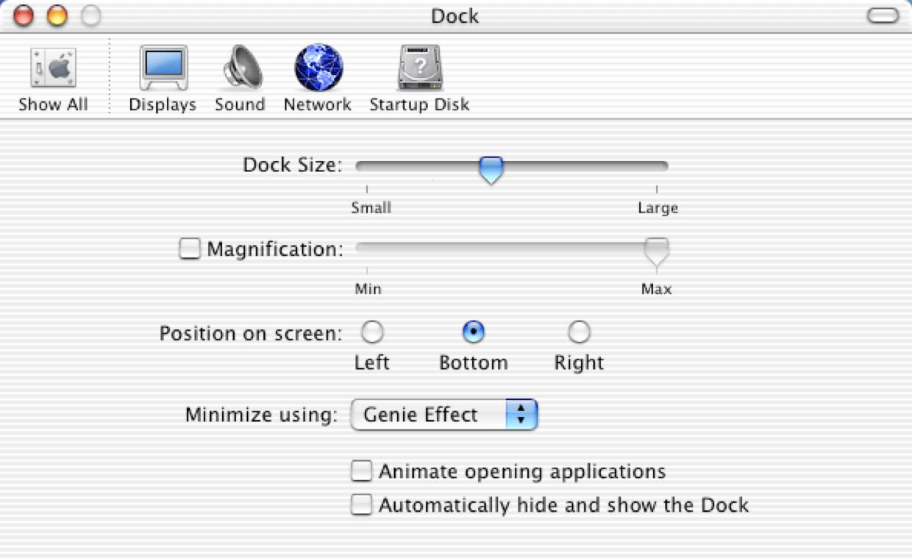This screenshot has height=558, width=912.
Task: Select Left dock position
Action: (372, 333)
